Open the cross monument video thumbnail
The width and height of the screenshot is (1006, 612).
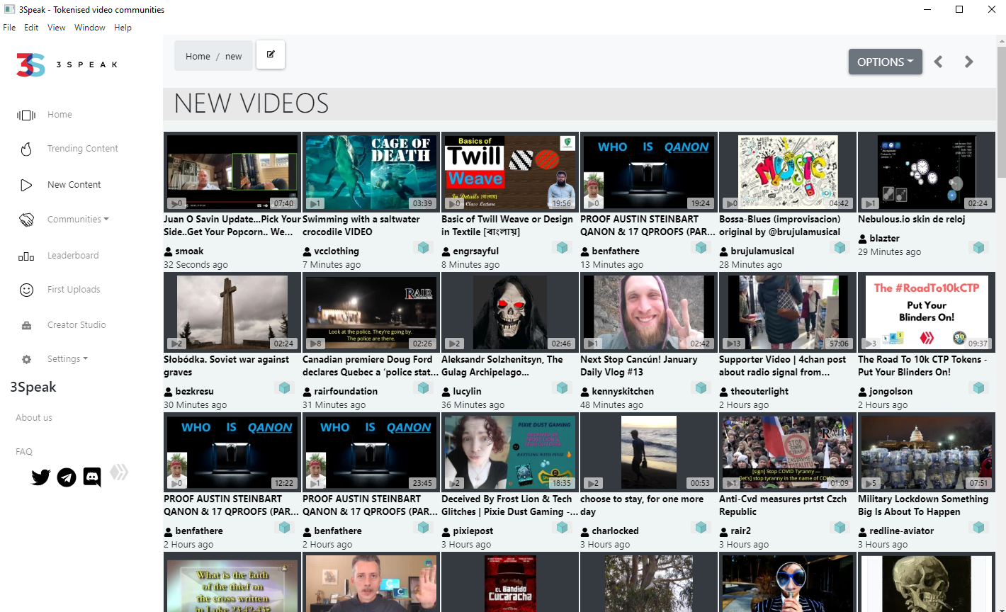point(232,313)
